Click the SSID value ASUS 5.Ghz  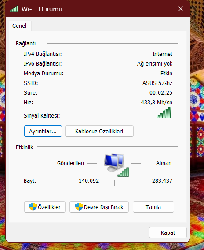click(157, 83)
